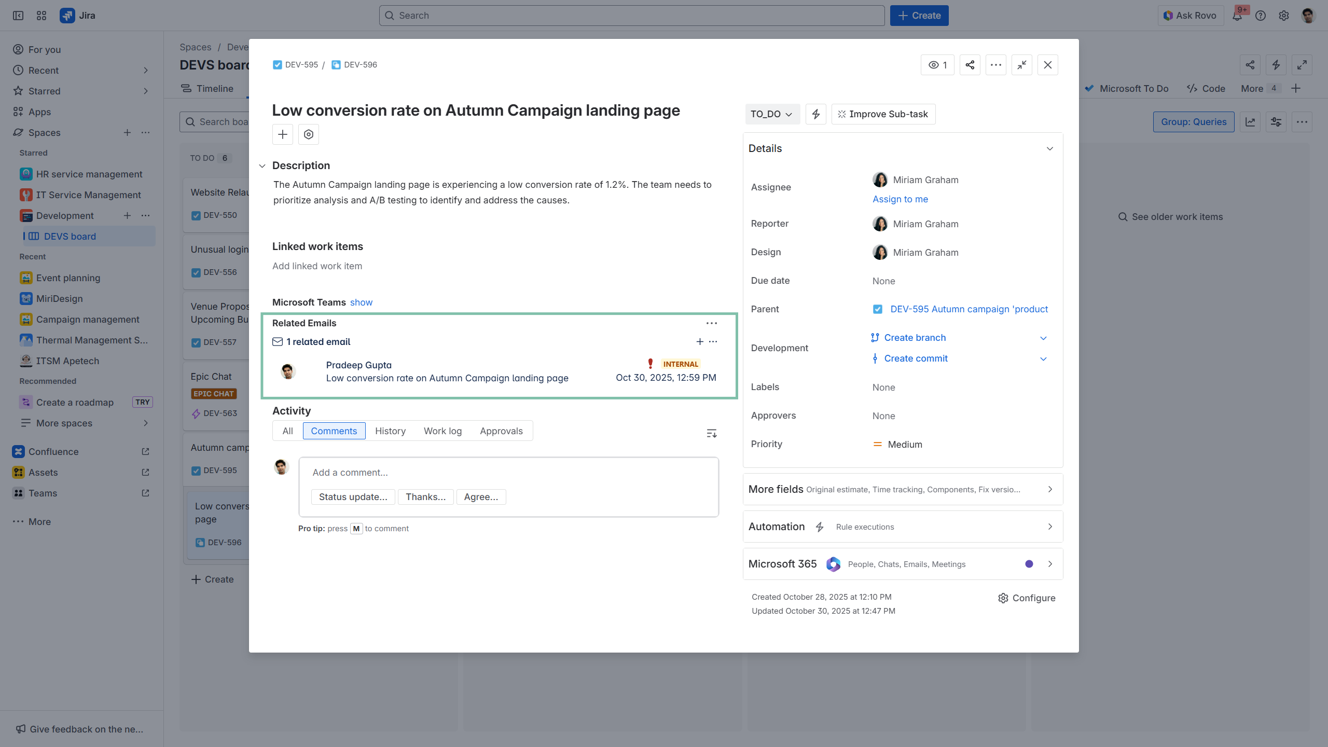Click the comment sort order icon
This screenshot has height=747, width=1328.
[711, 433]
